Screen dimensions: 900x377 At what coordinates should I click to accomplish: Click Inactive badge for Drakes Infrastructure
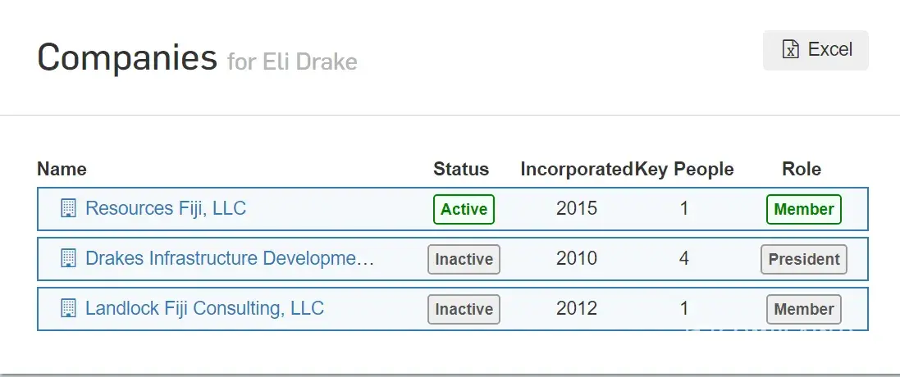464,260
